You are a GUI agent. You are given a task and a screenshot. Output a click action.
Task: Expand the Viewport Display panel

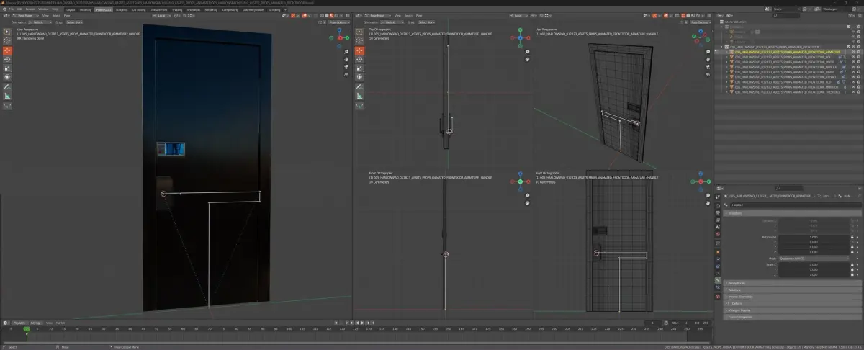click(x=791, y=310)
